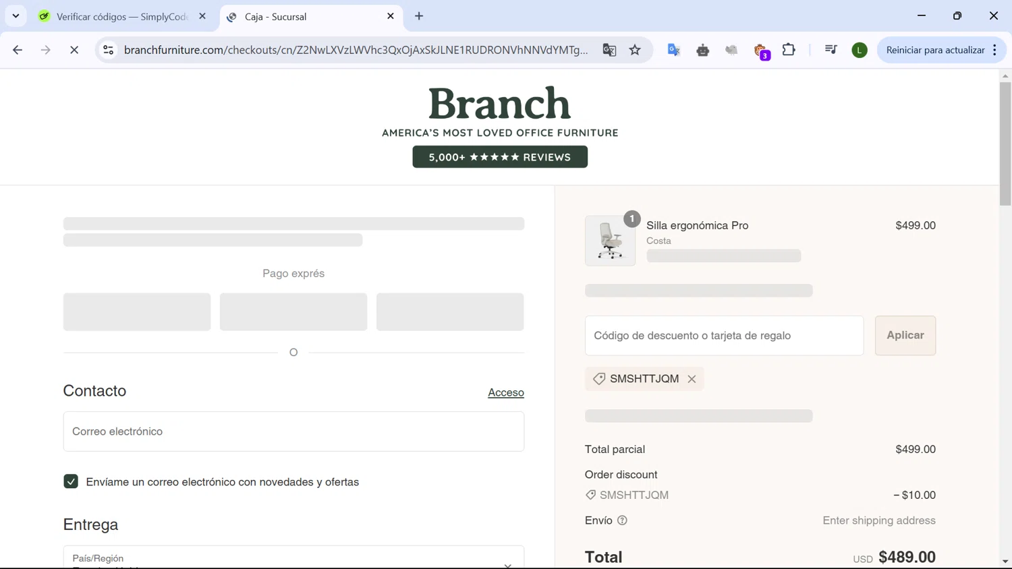Open the green L profile avatar

pyautogui.click(x=859, y=50)
